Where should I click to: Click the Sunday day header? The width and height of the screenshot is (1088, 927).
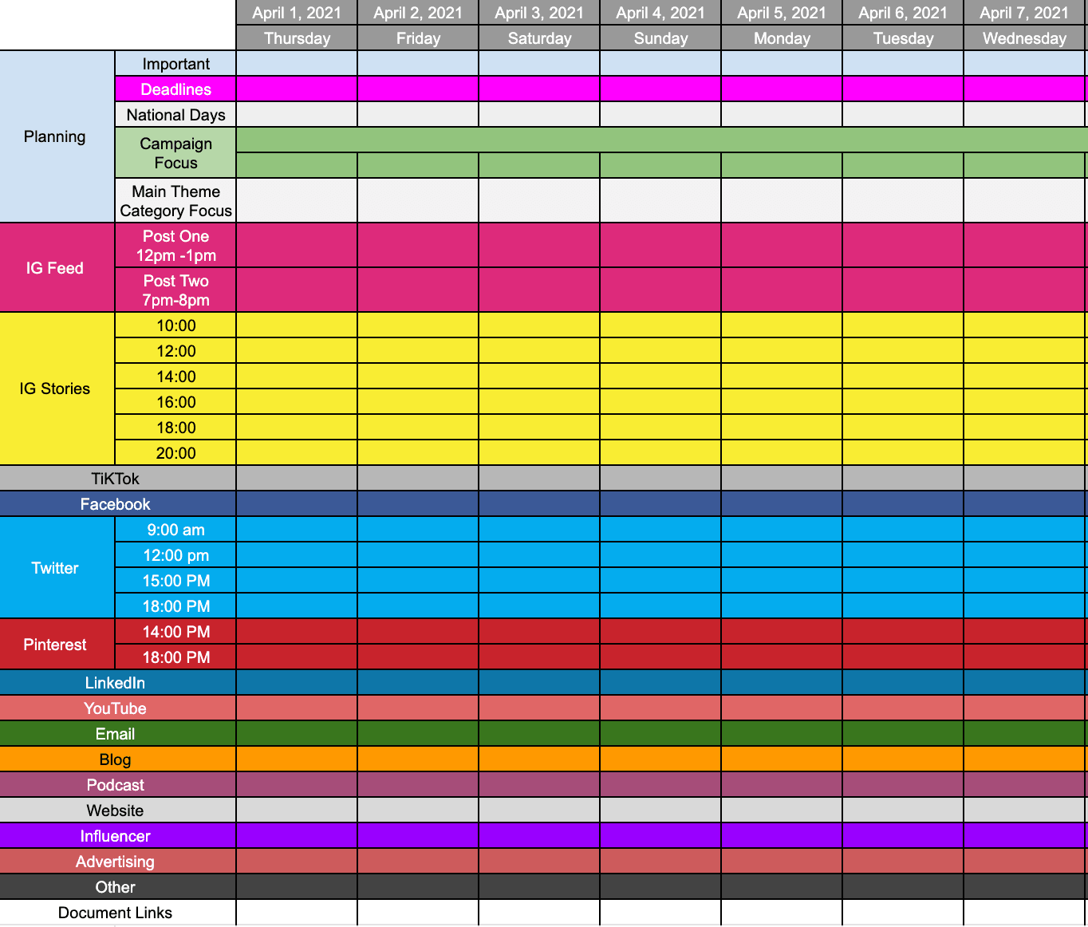tap(660, 37)
